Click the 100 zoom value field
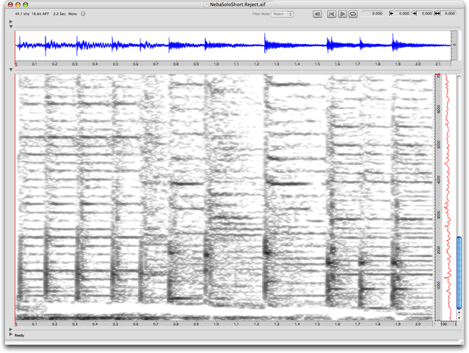Image resolution: width=469 pixels, height=353 pixels. 444,323
